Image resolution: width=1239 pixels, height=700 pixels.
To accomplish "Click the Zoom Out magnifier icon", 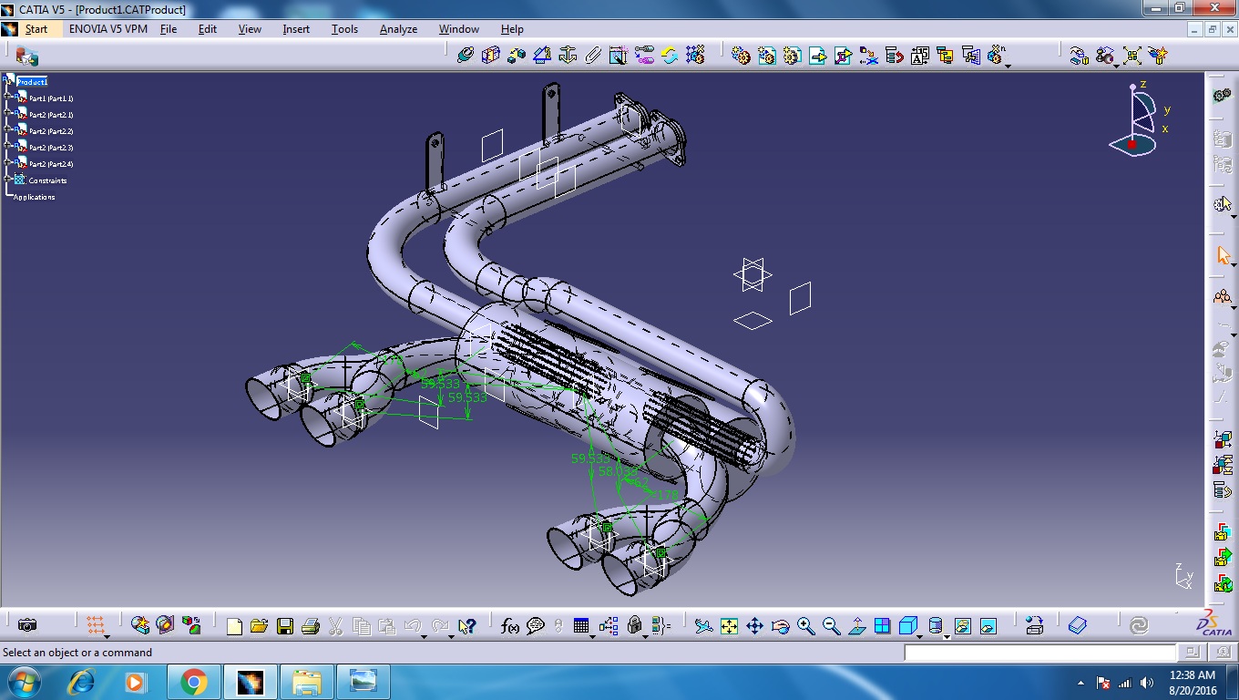I will pos(831,626).
